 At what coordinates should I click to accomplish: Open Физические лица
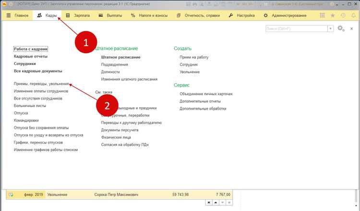click(x=116, y=137)
